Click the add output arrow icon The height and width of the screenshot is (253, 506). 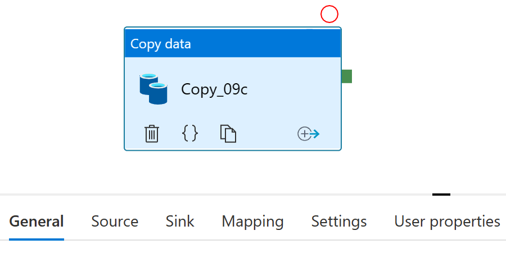pos(308,134)
